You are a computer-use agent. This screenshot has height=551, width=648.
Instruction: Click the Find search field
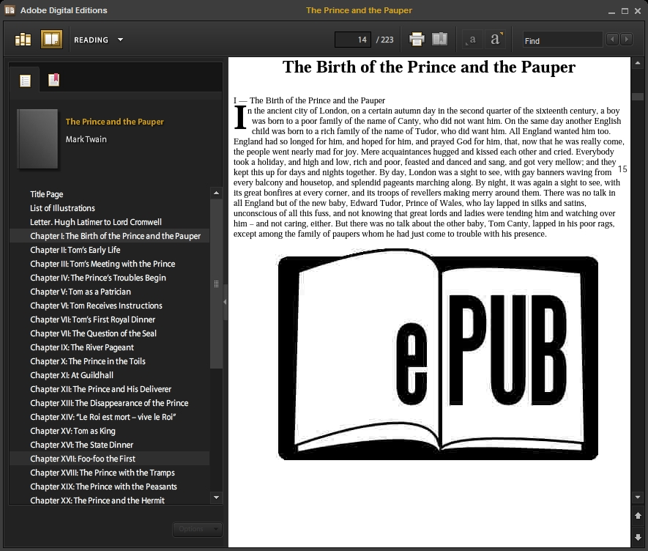pyautogui.click(x=562, y=40)
